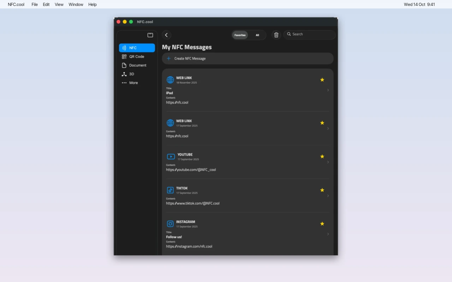Viewport: 452px width, 282px height.
Task: Click the NFC.cool app menu
Action: pos(16,5)
